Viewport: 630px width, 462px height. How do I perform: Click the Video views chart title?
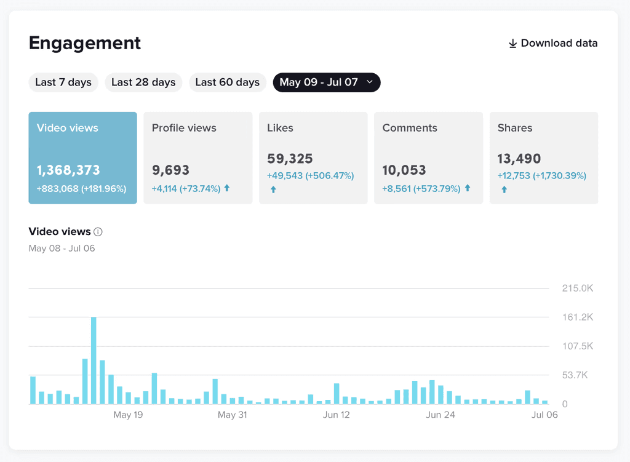pos(60,231)
